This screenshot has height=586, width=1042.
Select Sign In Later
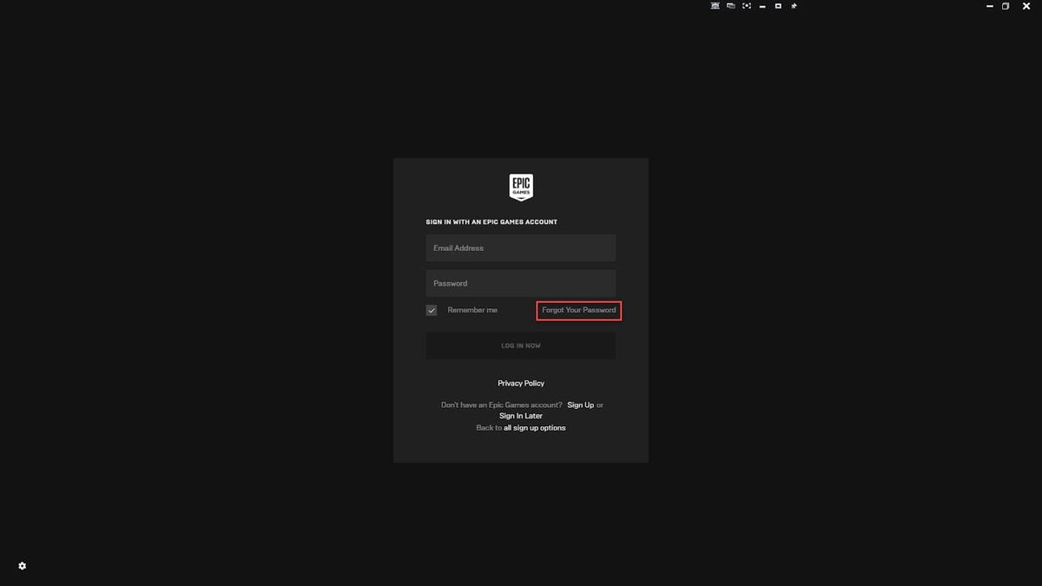click(x=520, y=415)
